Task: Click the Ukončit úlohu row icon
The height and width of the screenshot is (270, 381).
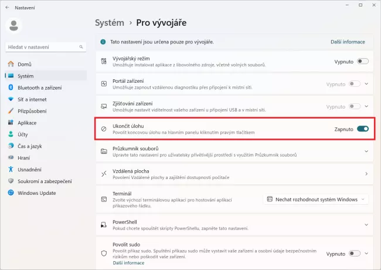Action: coord(104,129)
